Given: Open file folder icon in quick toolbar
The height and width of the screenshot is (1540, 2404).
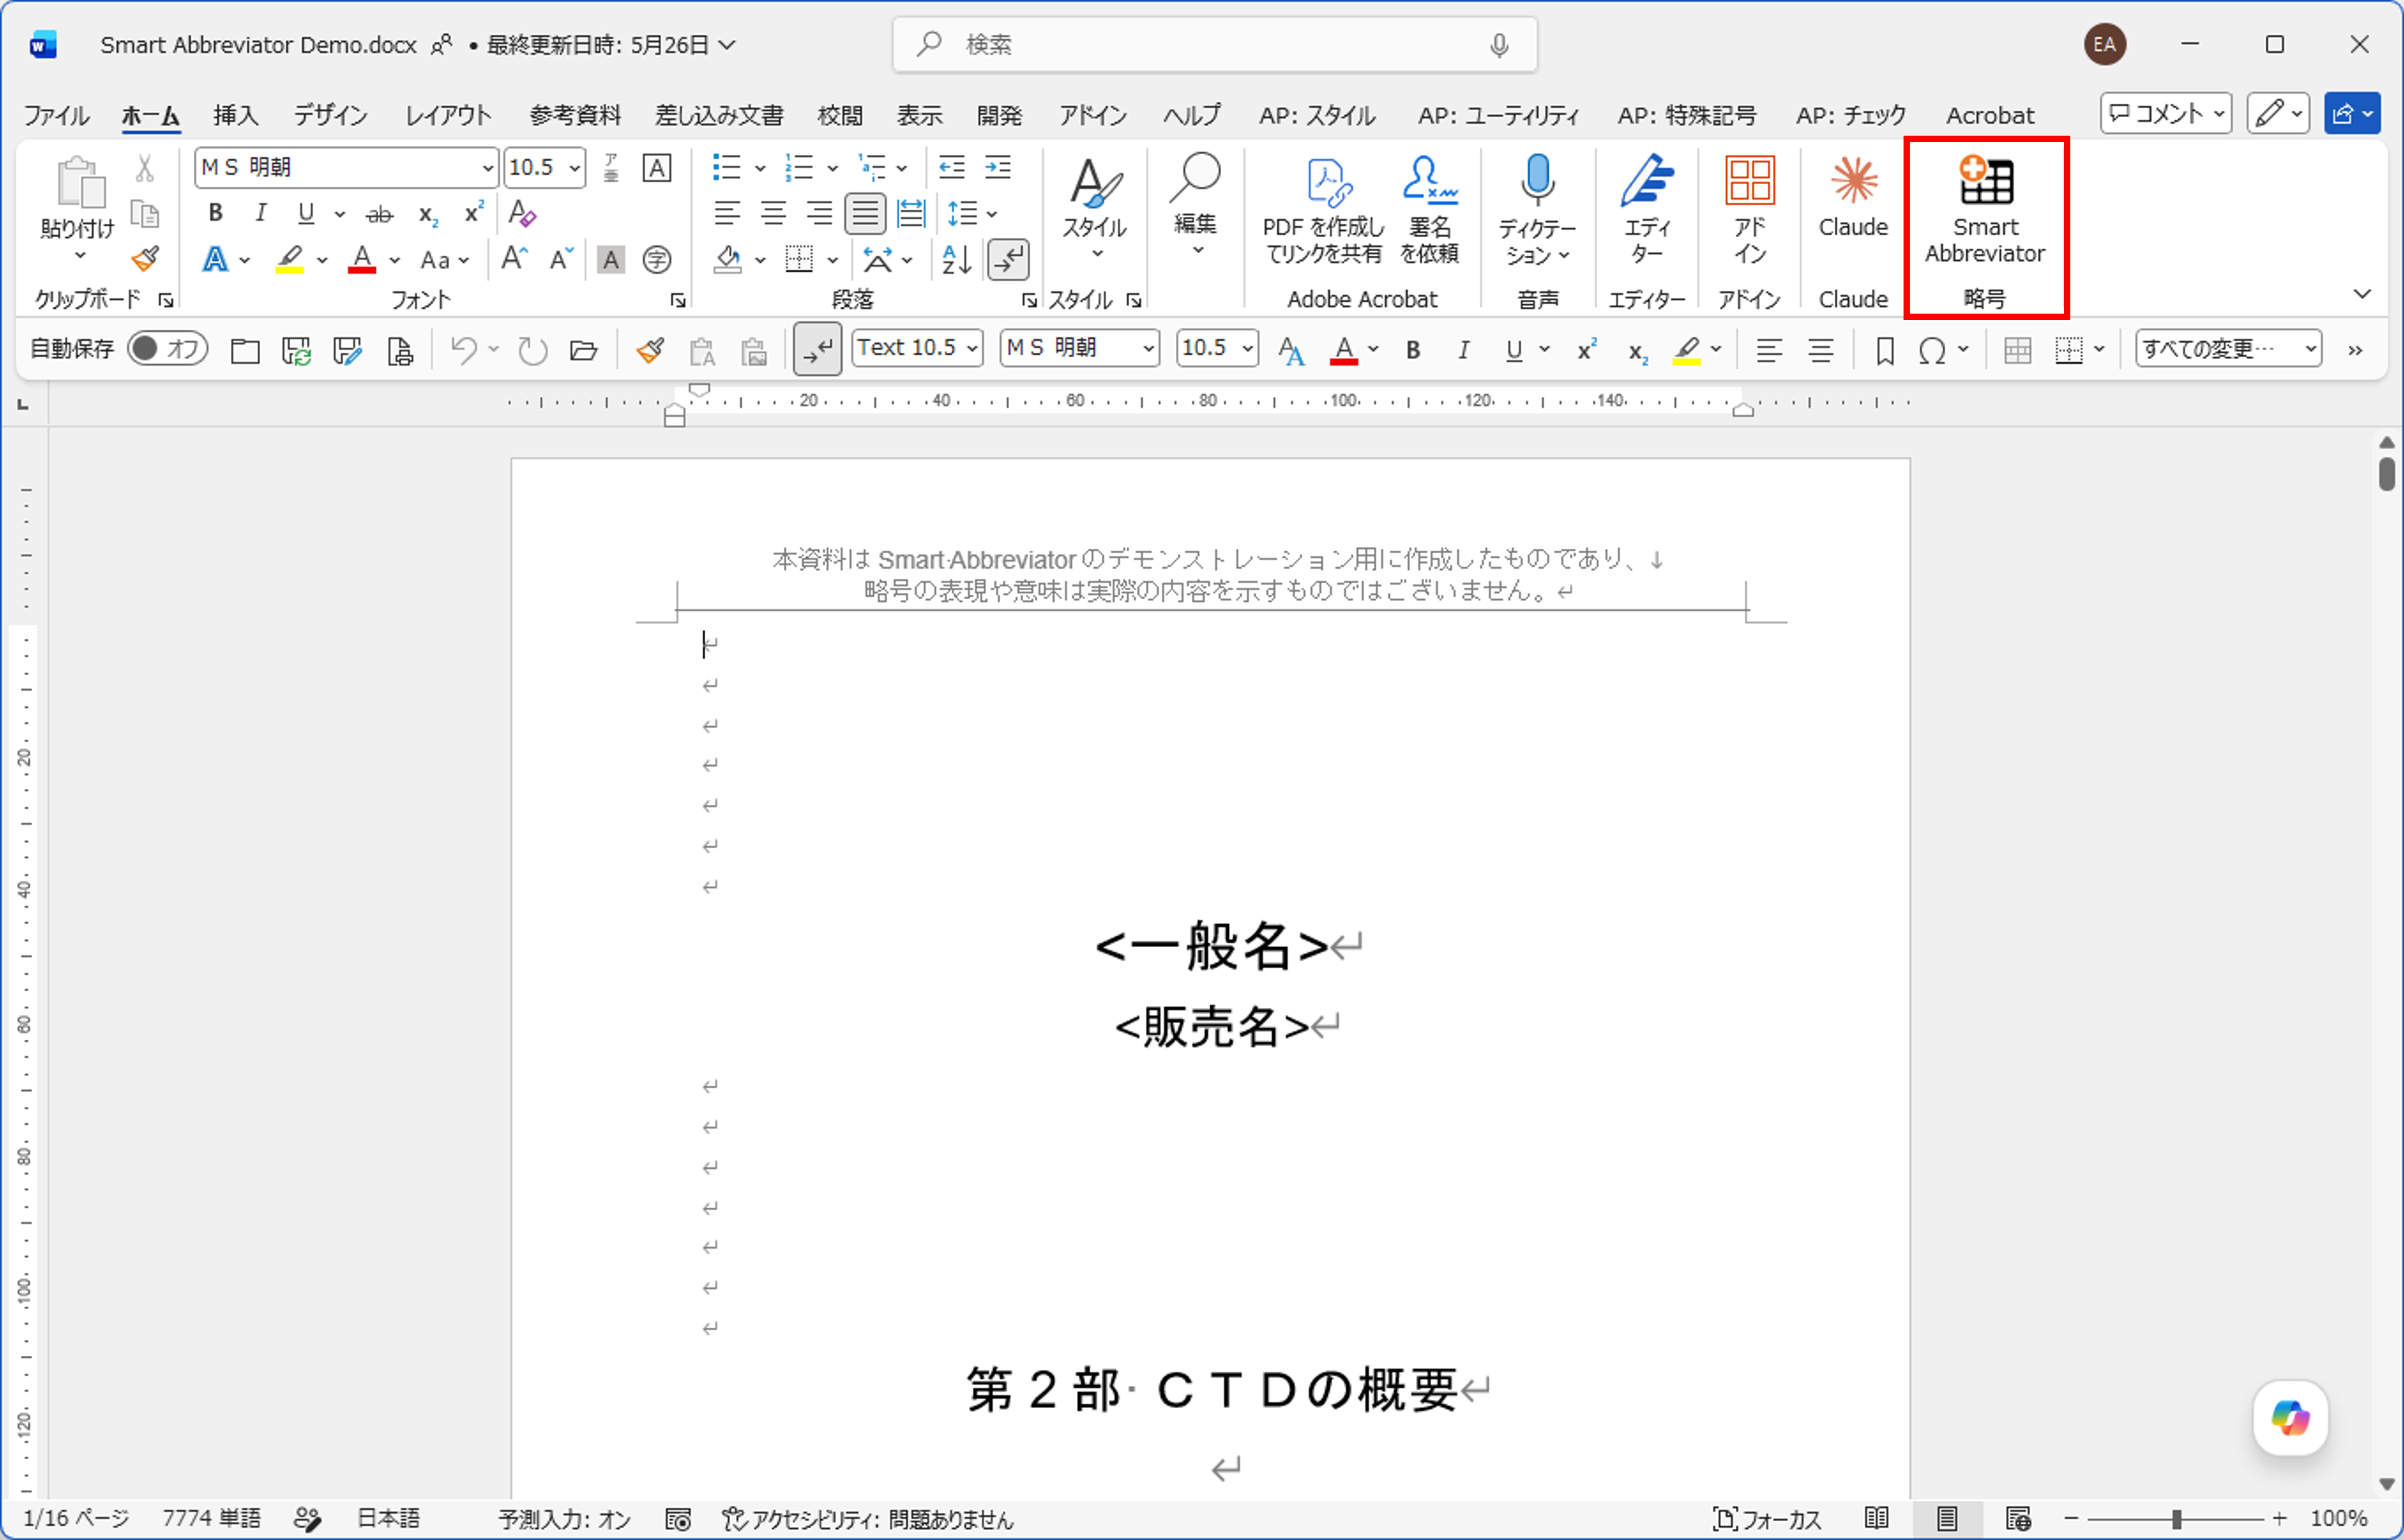Looking at the screenshot, I should (583, 349).
